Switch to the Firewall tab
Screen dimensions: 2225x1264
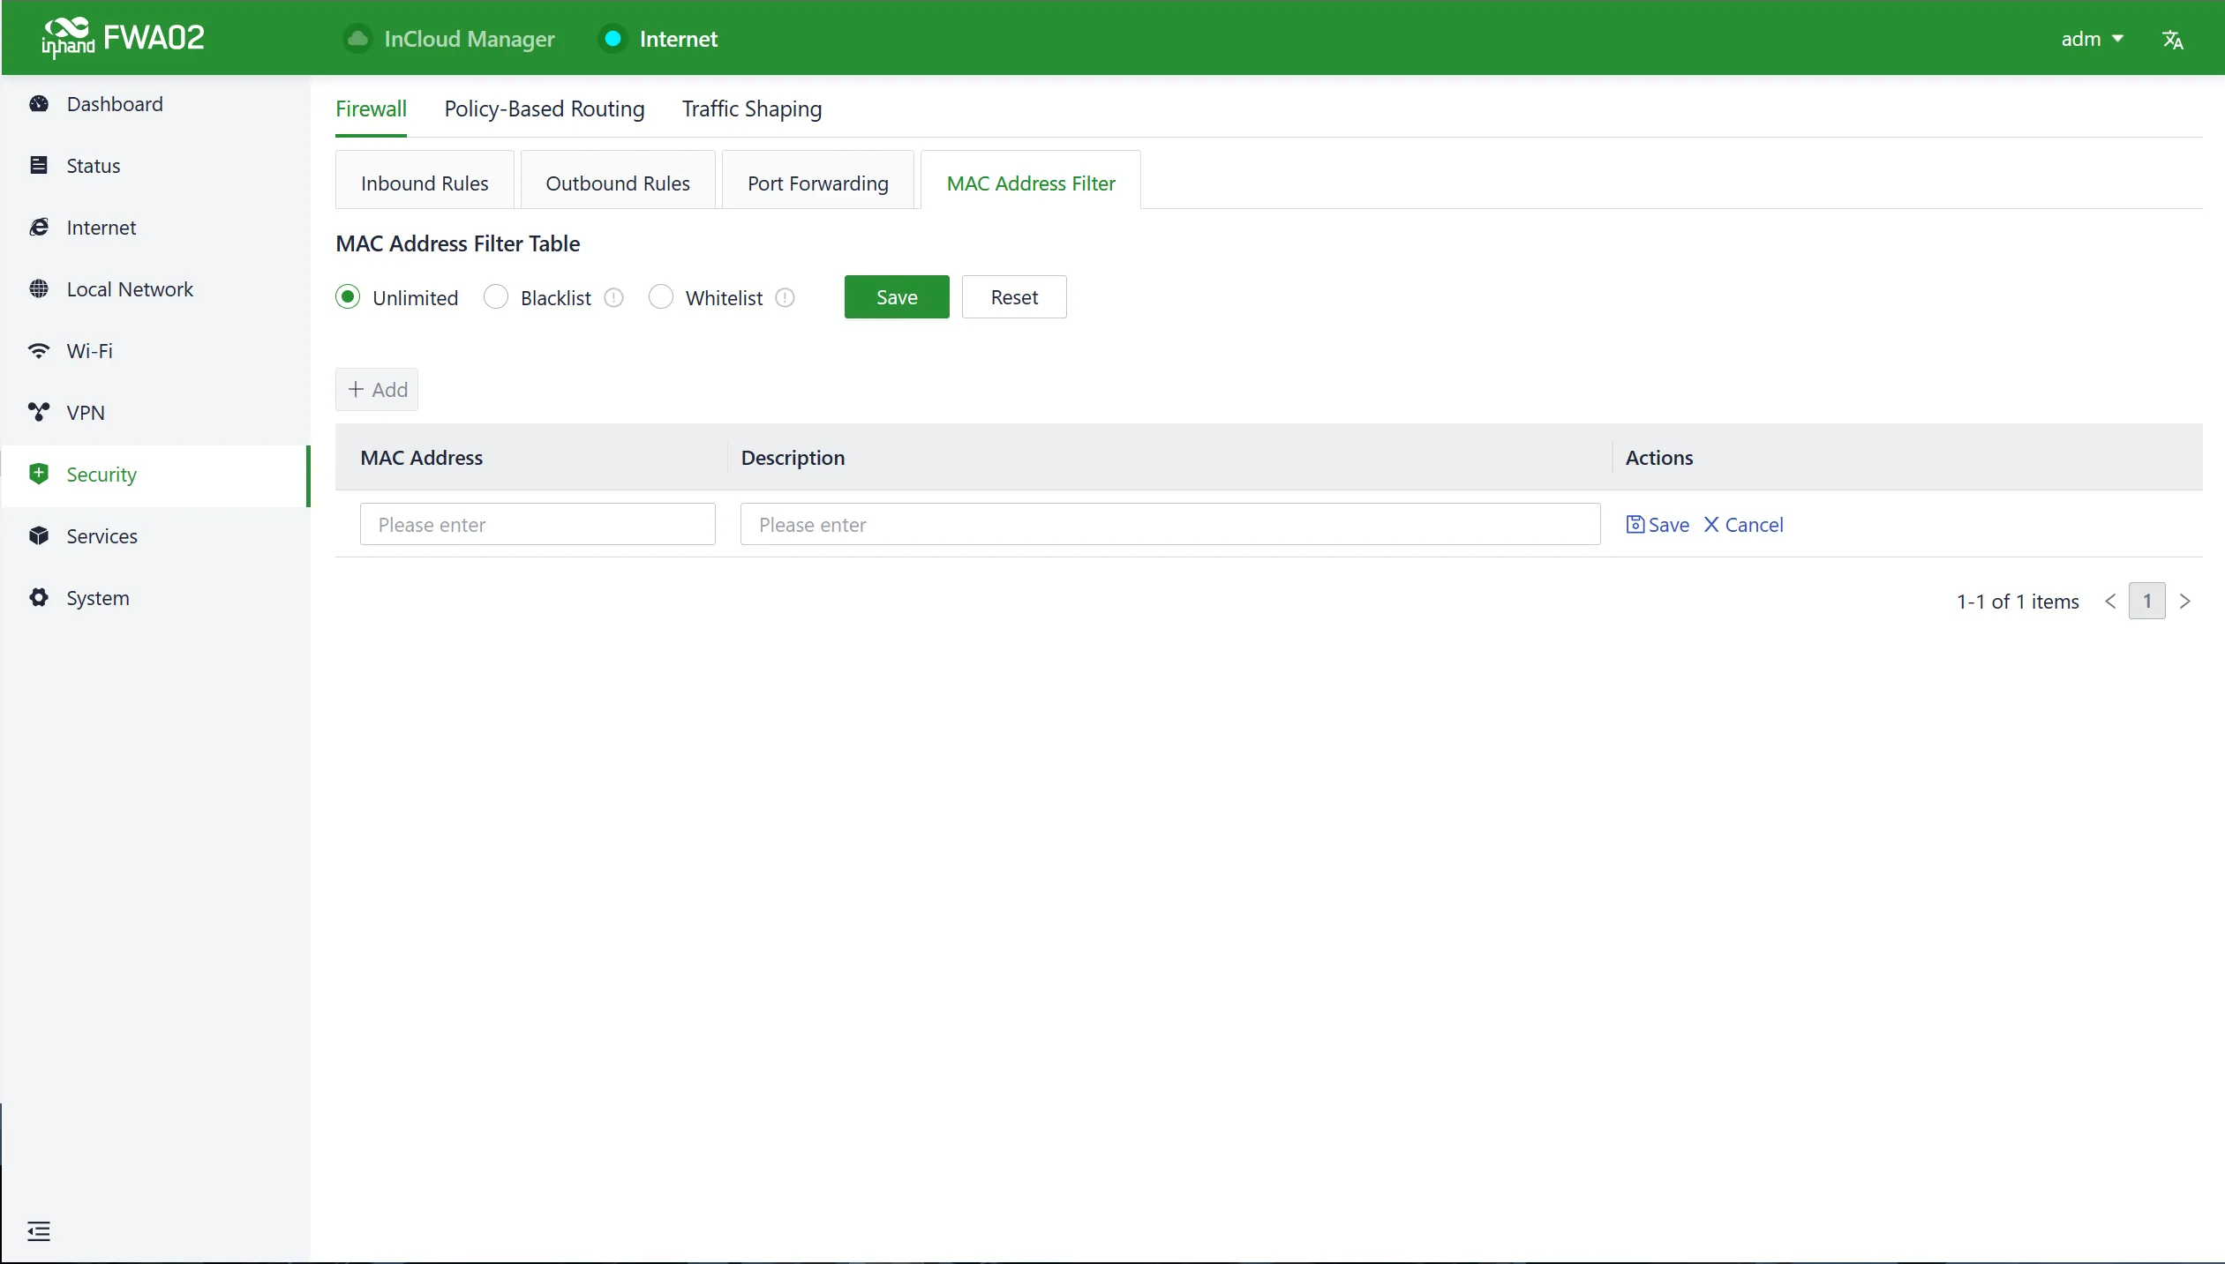click(371, 109)
